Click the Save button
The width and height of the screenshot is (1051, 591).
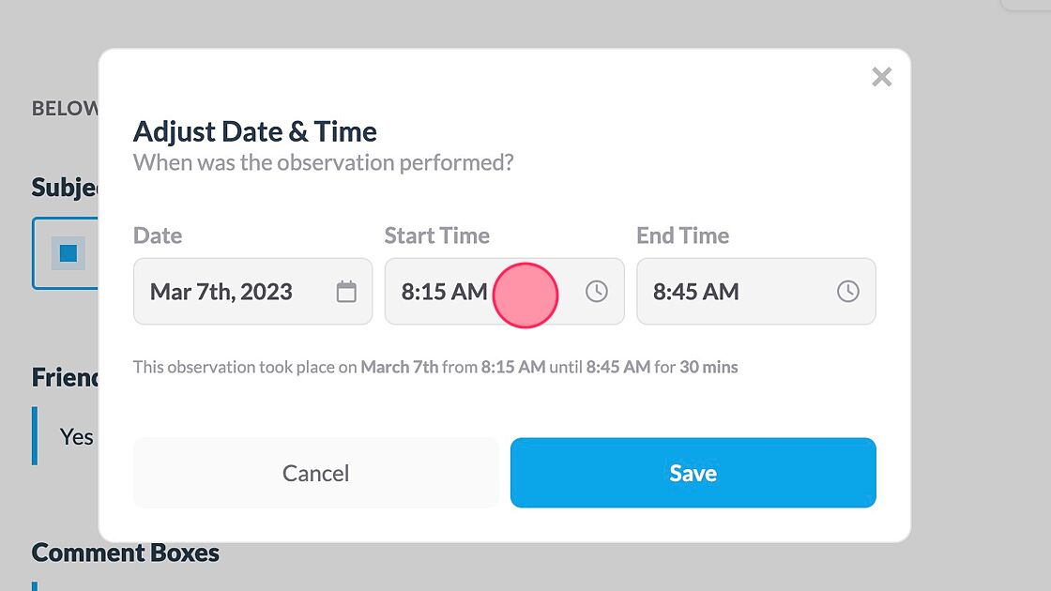(x=693, y=473)
